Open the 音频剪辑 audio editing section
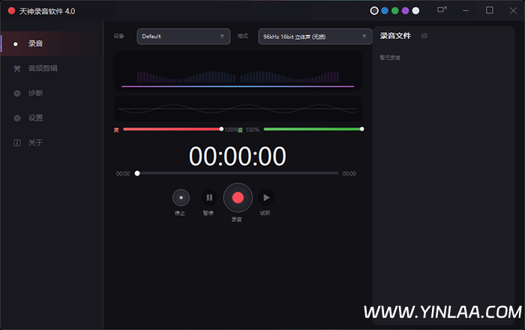525x330 pixels. click(x=52, y=68)
